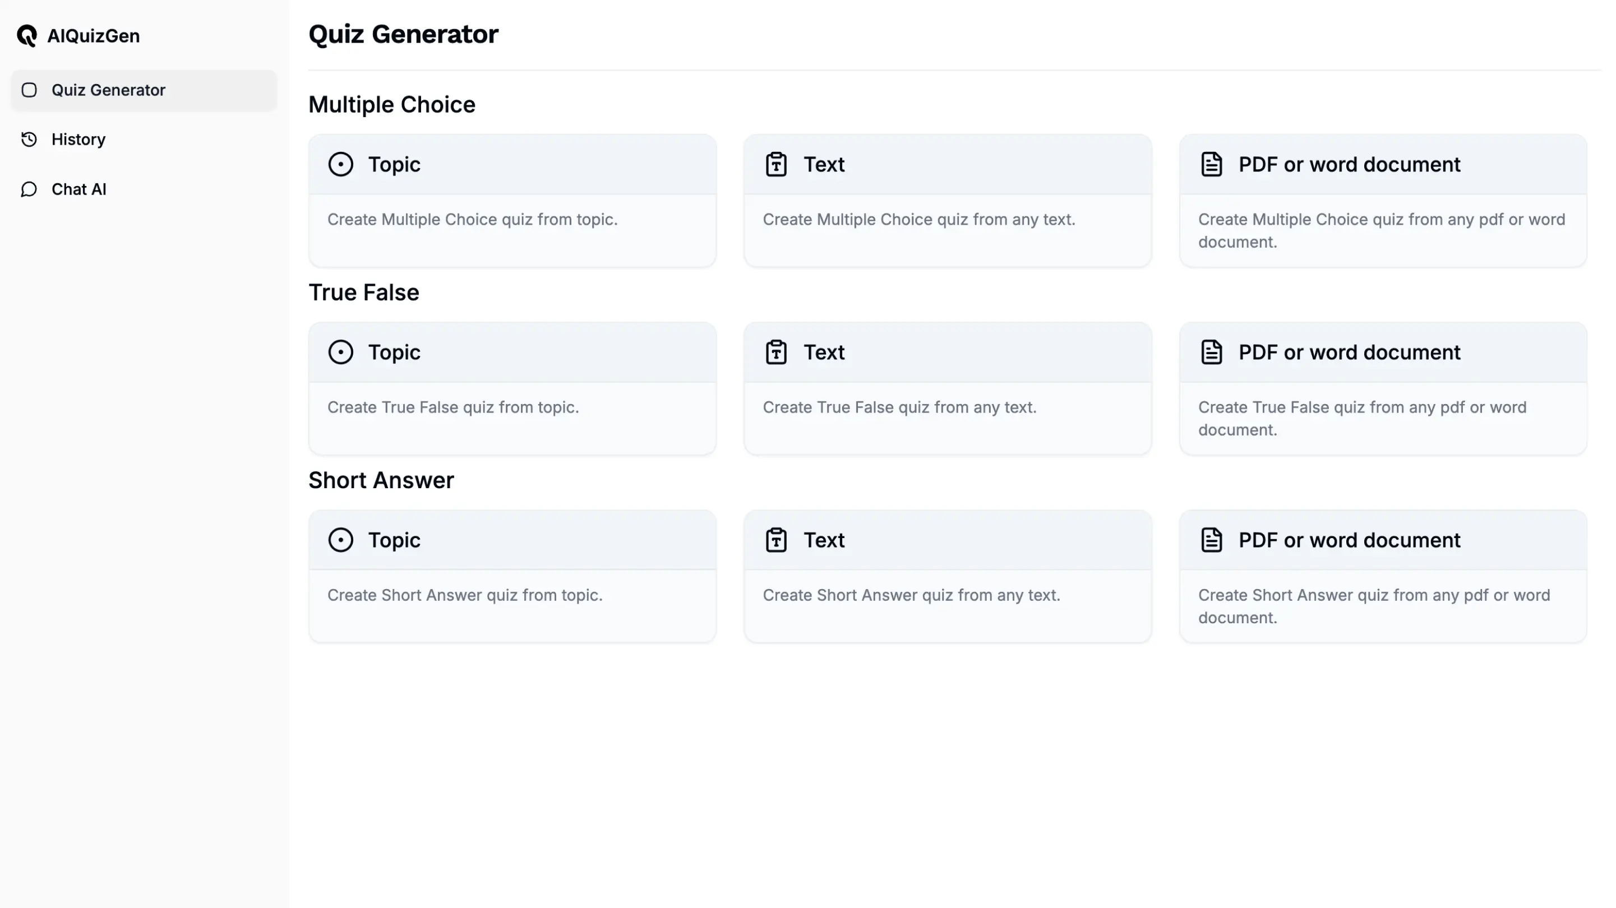Expand the Multiple Choice section

click(392, 104)
